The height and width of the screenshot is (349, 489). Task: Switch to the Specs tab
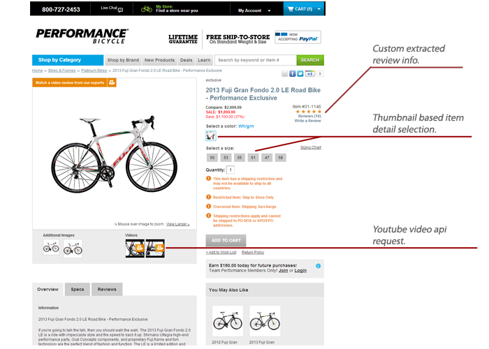pyautogui.click(x=78, y=290)
